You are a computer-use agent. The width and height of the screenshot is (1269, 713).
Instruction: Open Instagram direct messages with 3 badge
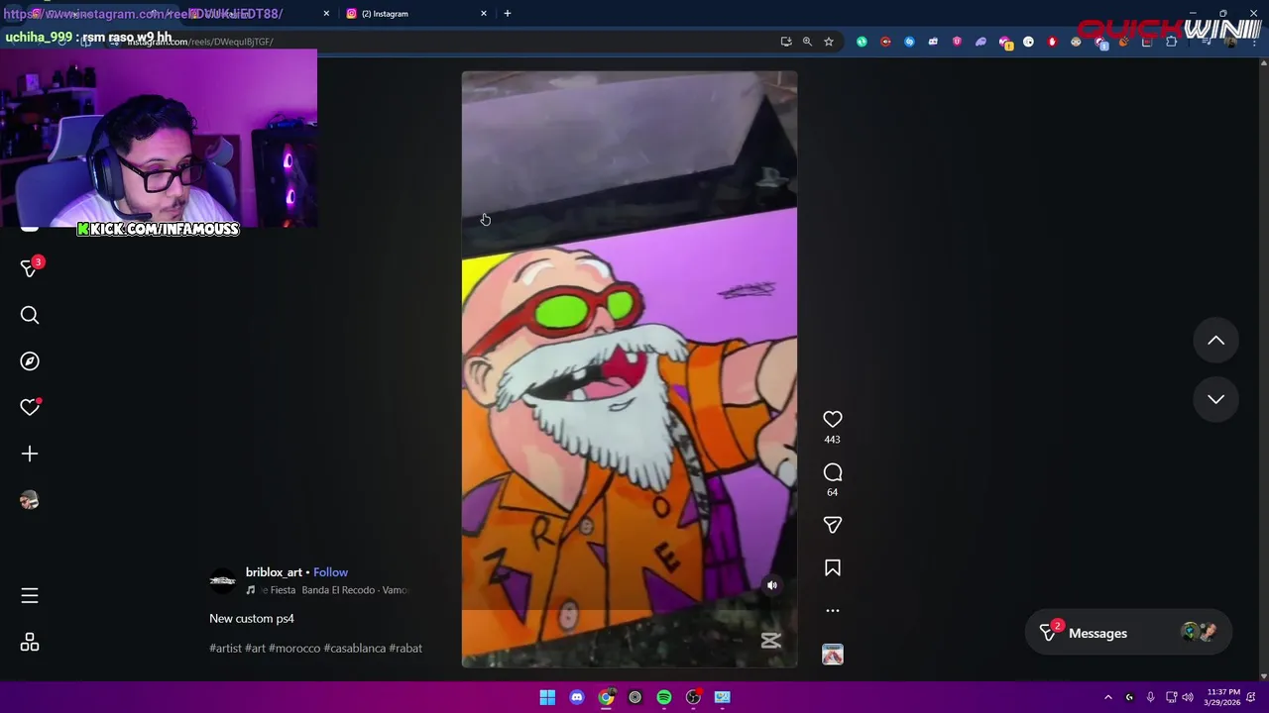(x=30, y=268)
